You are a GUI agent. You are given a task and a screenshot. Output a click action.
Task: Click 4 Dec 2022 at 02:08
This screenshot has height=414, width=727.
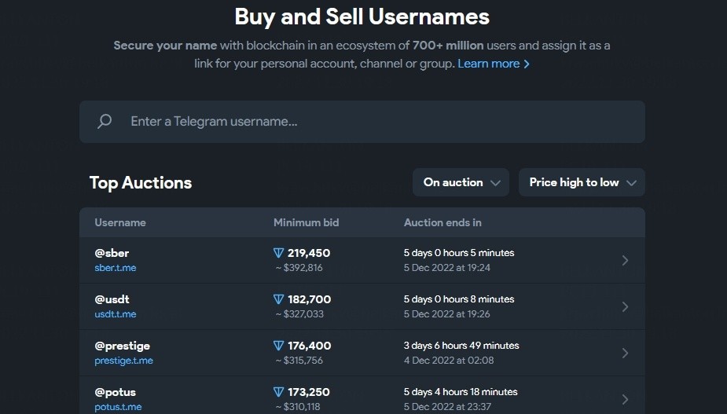coord(449,361)
